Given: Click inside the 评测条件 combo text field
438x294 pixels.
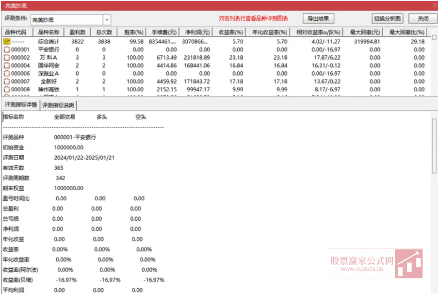Looking at the screenshot, I should click(x=63, y=19).
